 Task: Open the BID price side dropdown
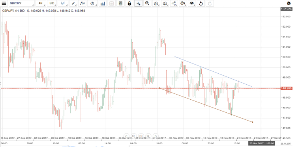pos(52,4)
